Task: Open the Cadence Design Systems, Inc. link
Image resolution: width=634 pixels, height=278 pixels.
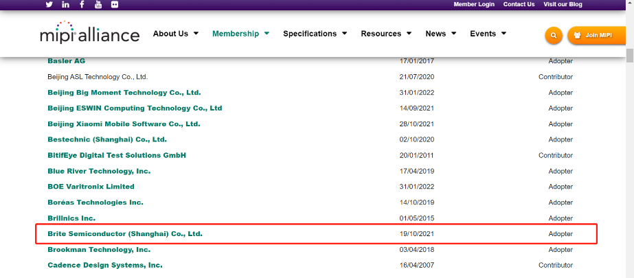Action: (x=105, y=265)
